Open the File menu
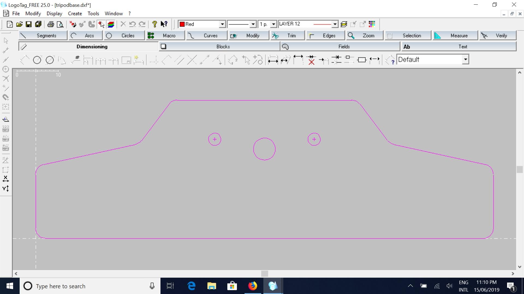Image resolution: width=524 pixels, height=294 pixels. click(16, 13)
